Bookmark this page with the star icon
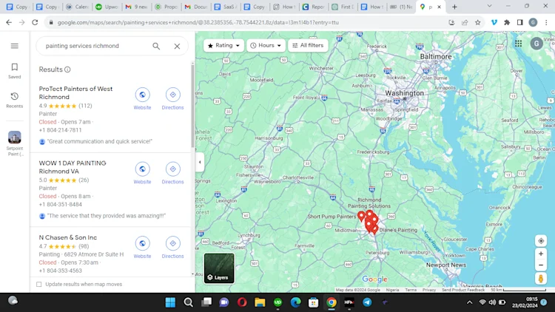 477,22
